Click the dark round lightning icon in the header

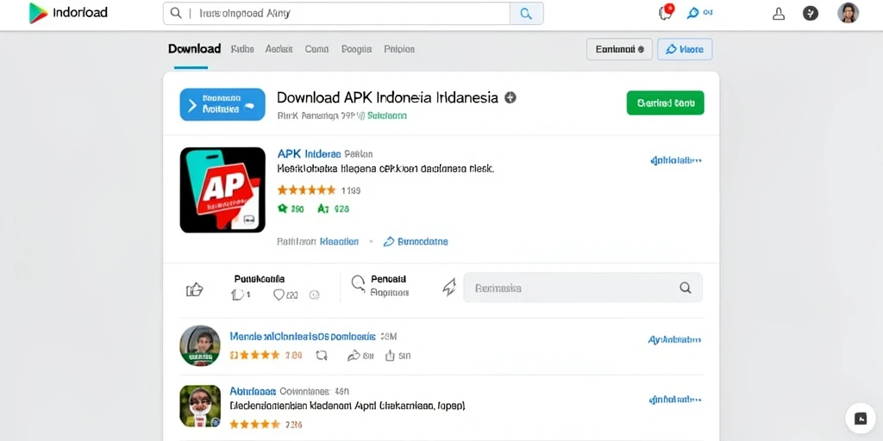point(811,13)
